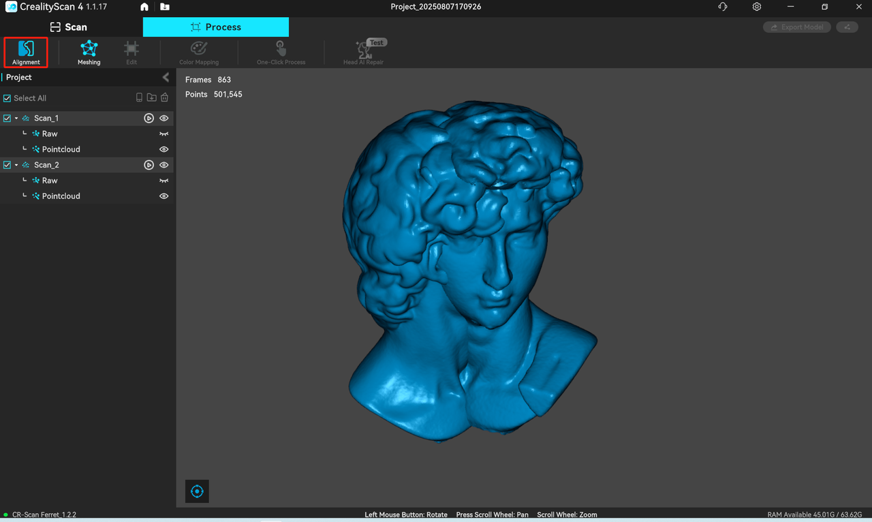This screenshot has width=872, height=522.
Task: Open the Meshing tool
Action: point(89,52)
